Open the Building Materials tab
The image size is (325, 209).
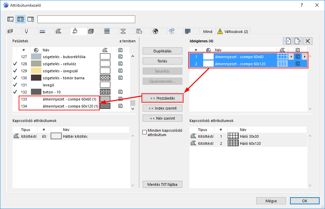(x=91, y=31)
